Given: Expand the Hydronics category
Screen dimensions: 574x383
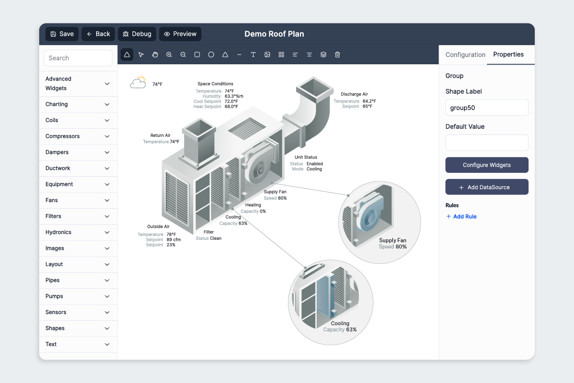Looking at the screenshot, I should (x=78, y=232).
